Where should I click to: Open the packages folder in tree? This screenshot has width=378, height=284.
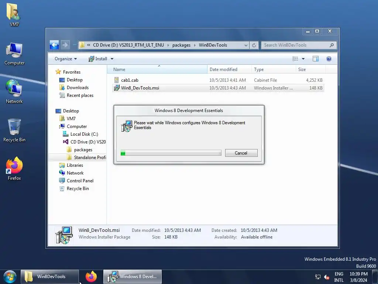pos(83,150)
